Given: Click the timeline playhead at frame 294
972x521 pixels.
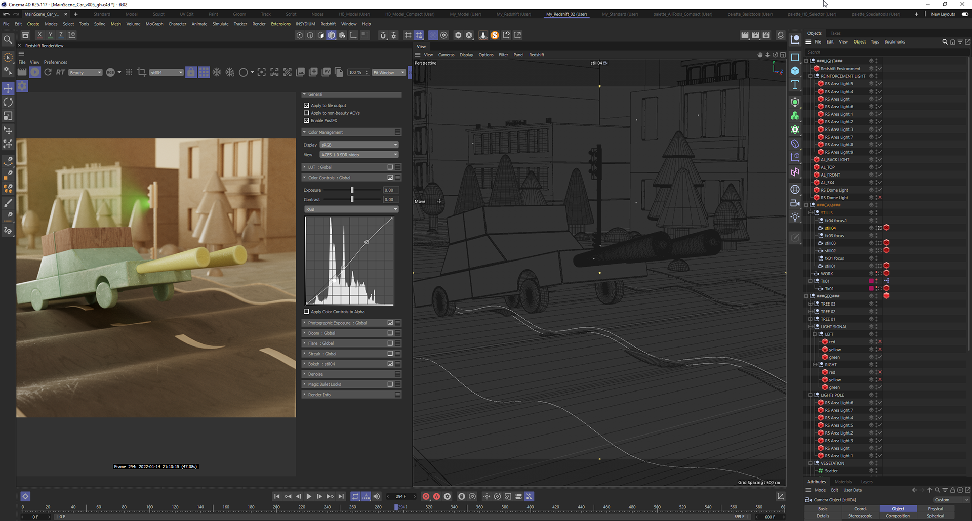Looking at the screenshot, I should point(396,507).
